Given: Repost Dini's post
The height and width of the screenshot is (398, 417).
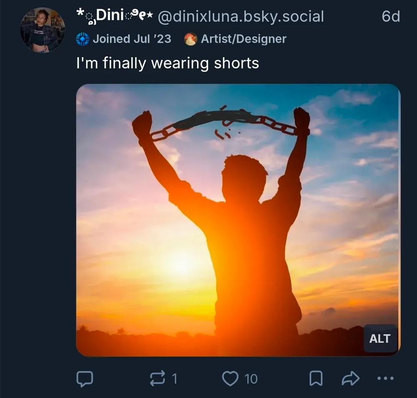Looking at the screenshot, I should coord(157,378).
